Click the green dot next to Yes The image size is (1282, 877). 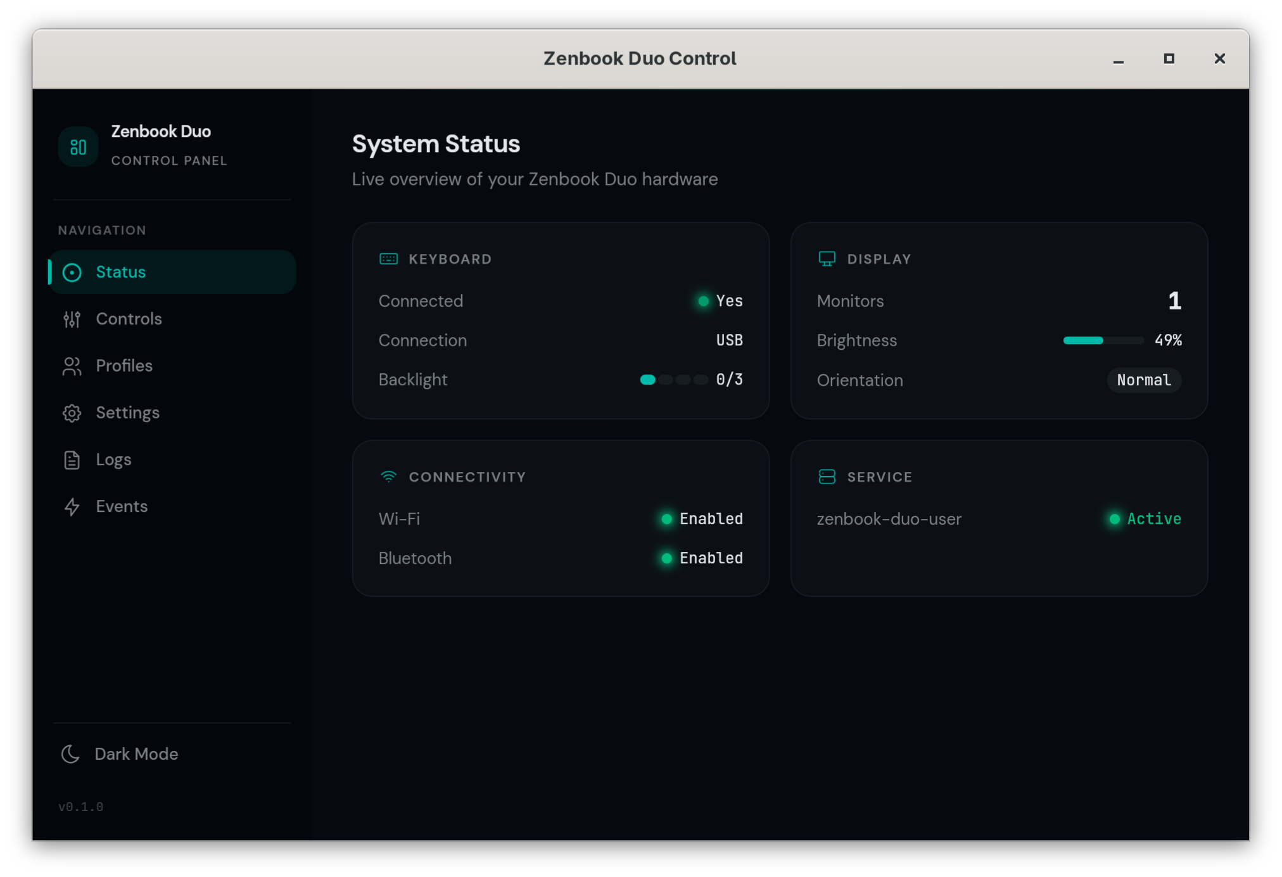pyautogui.click(x=703, y=301)
